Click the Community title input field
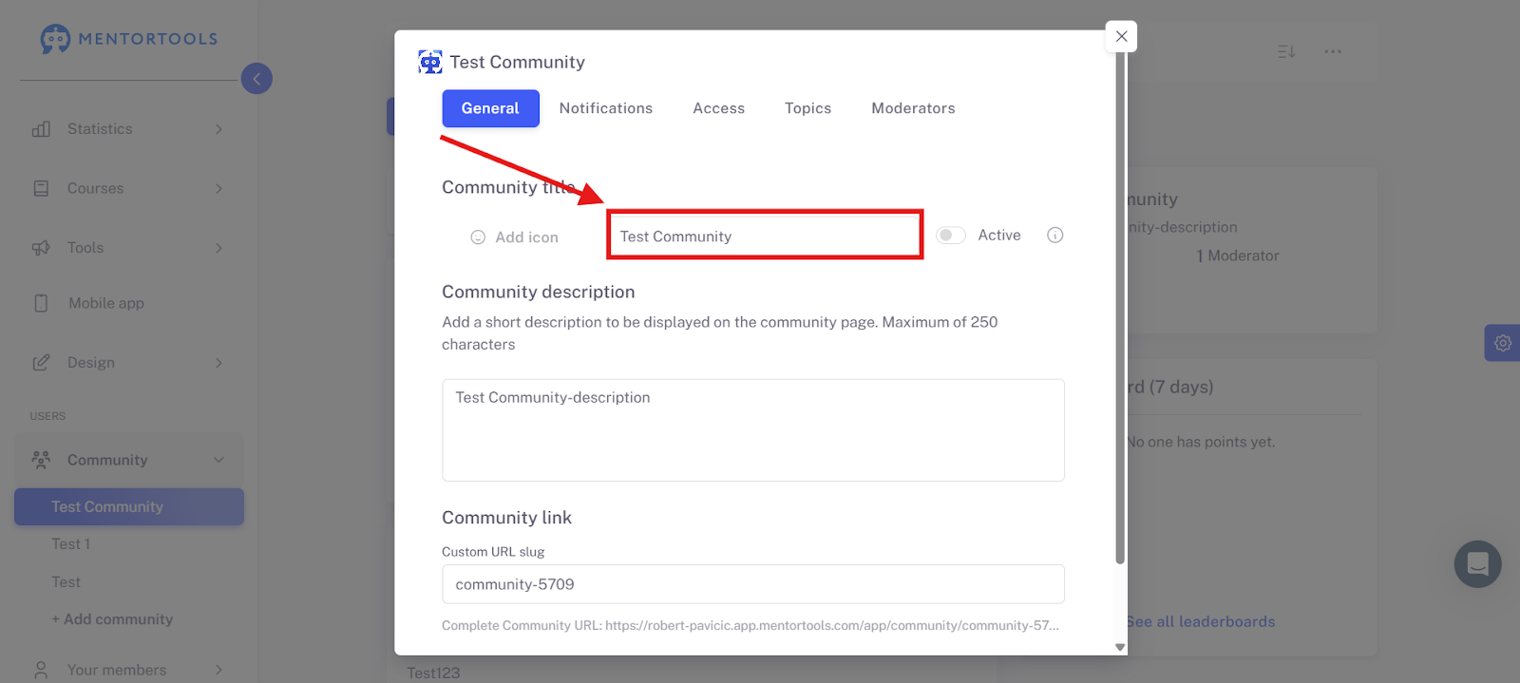Image resolution: width=1520 pixels, height=683 pixels. pos(765,236)
